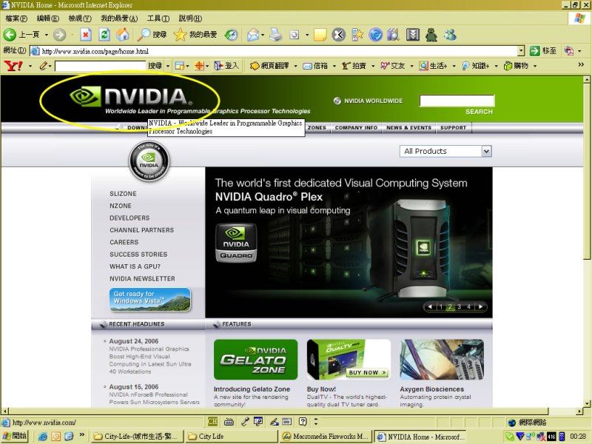This screenshot has width=592, height=444.
Task: Open SLIZONE sidebar link
Action: 123,194
